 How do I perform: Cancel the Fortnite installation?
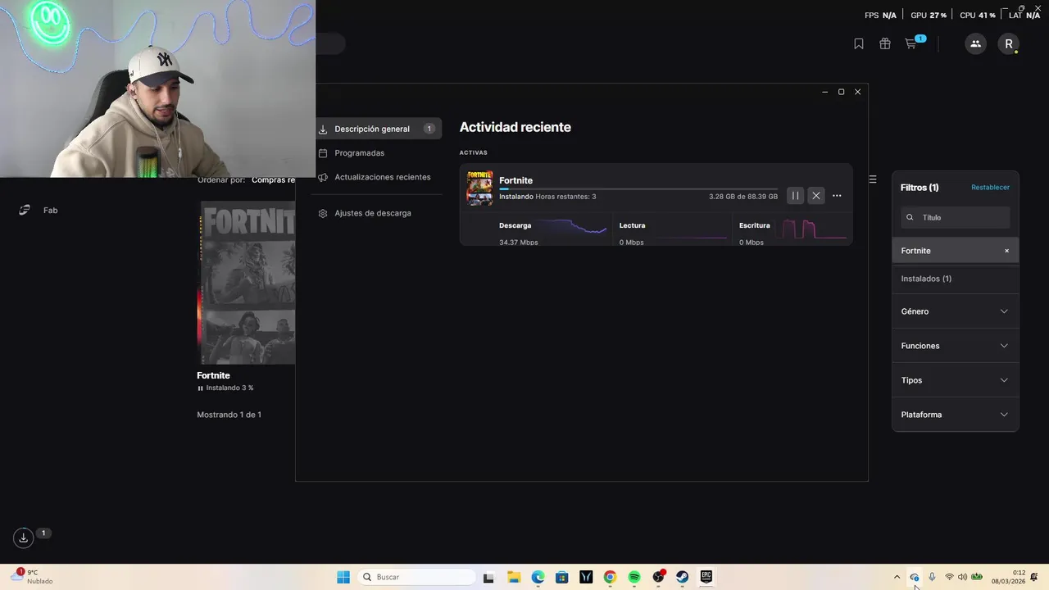point(815,195)
